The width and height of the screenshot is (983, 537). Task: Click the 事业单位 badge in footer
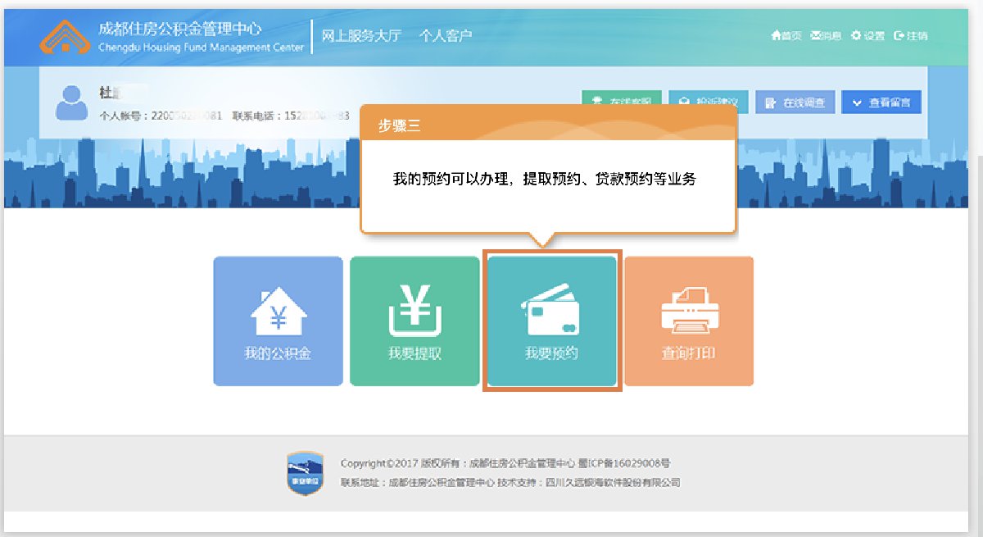tap(305, 473)
